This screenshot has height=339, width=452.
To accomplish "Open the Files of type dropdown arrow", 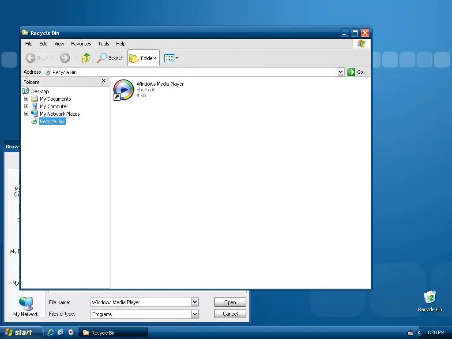I will pyautogui.click(x=195, y=314).
